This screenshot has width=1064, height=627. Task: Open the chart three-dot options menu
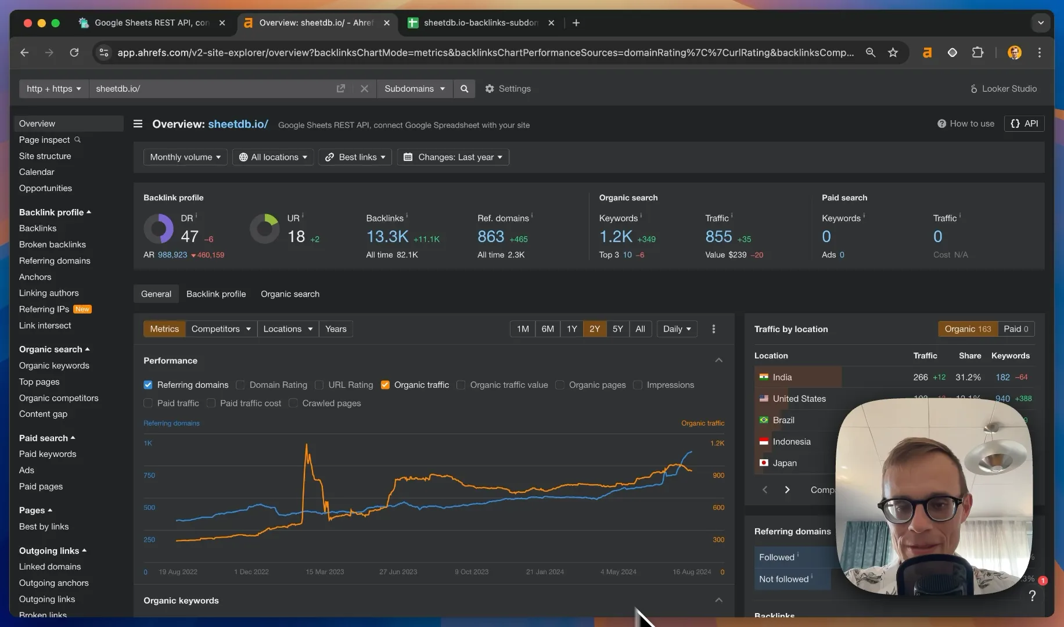click(714, 329)
